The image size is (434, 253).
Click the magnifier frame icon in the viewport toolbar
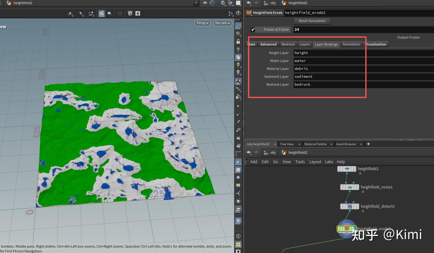(110, 13)
